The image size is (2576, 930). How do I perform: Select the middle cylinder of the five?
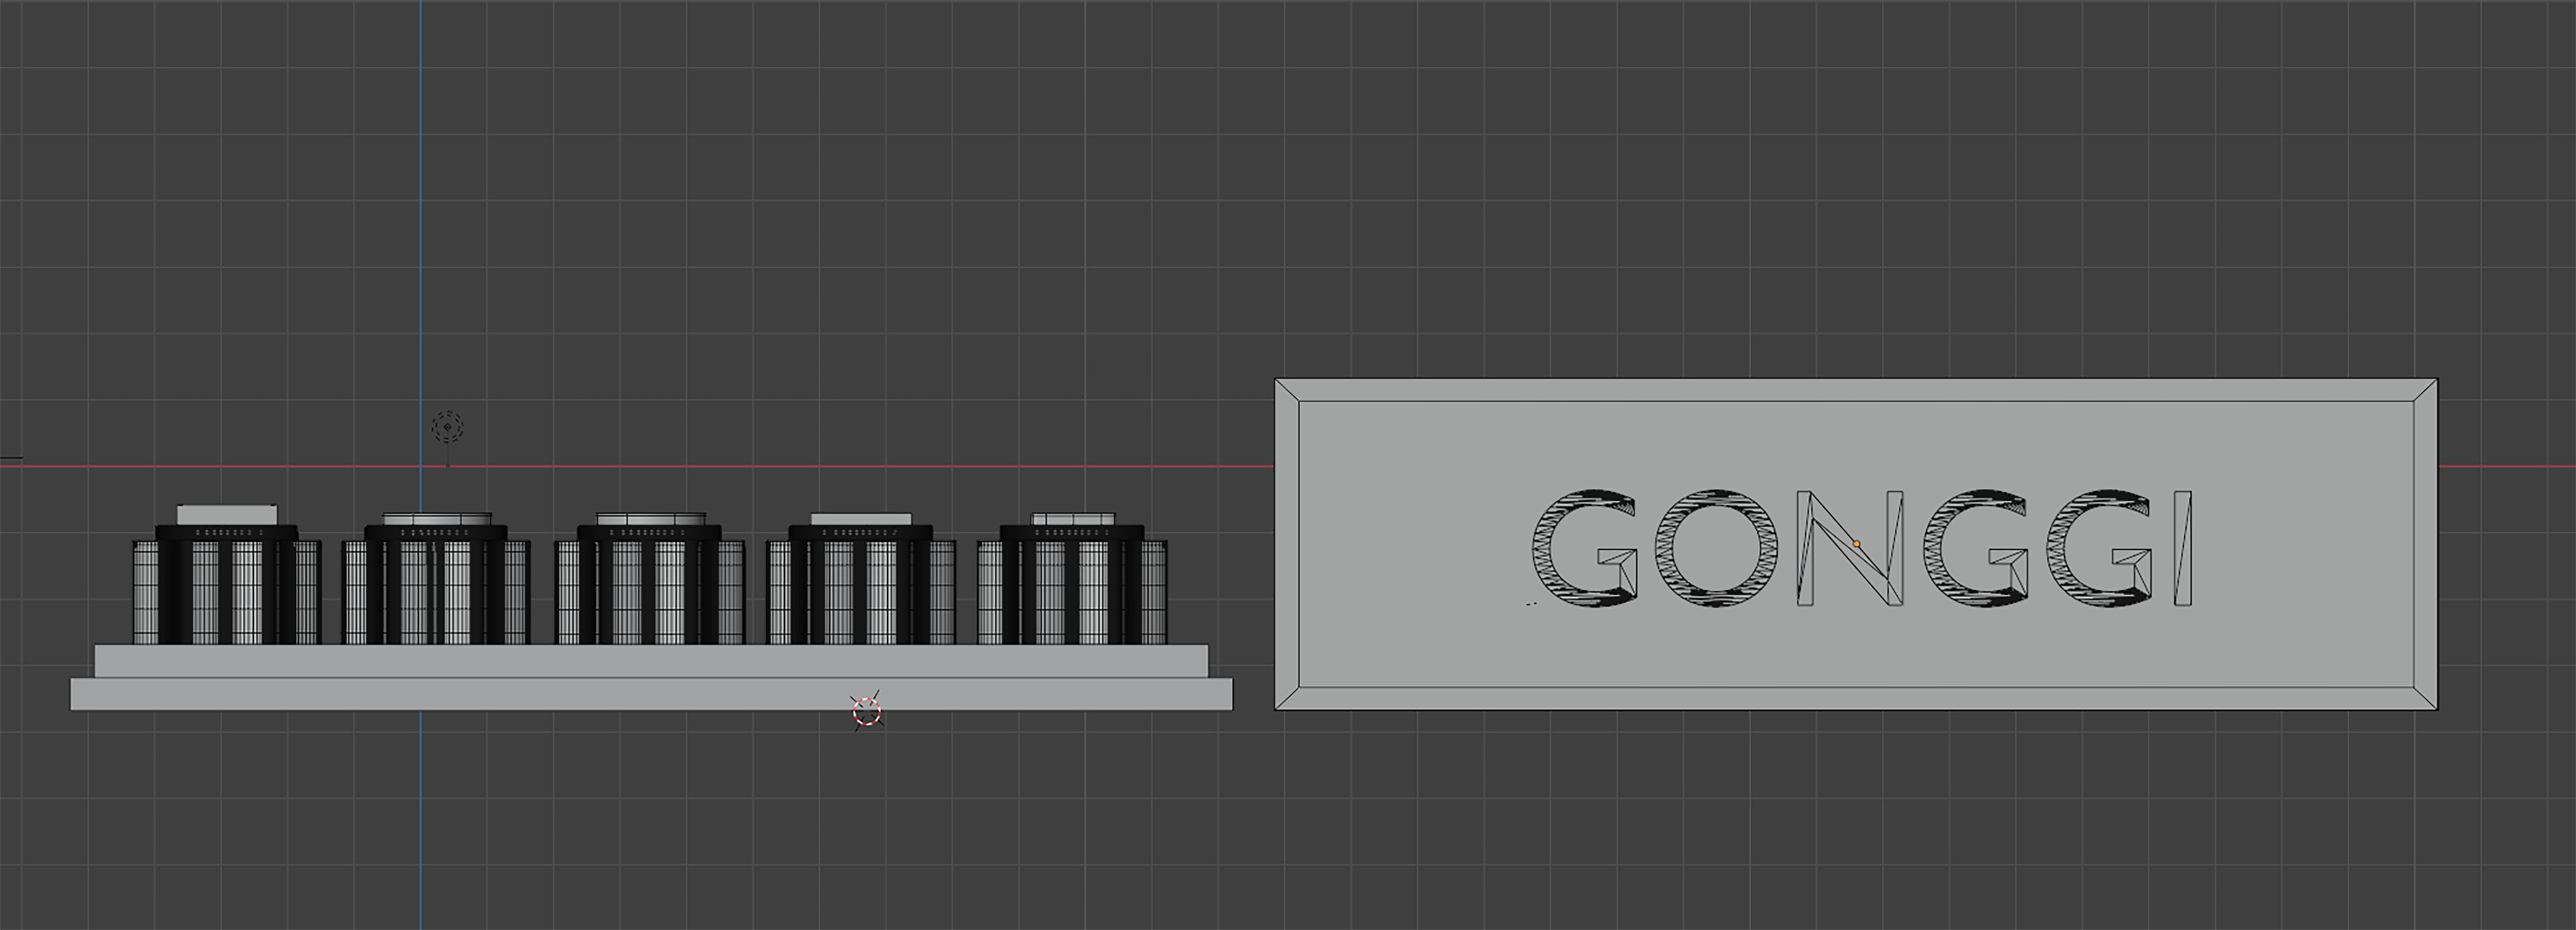(650, 579)
